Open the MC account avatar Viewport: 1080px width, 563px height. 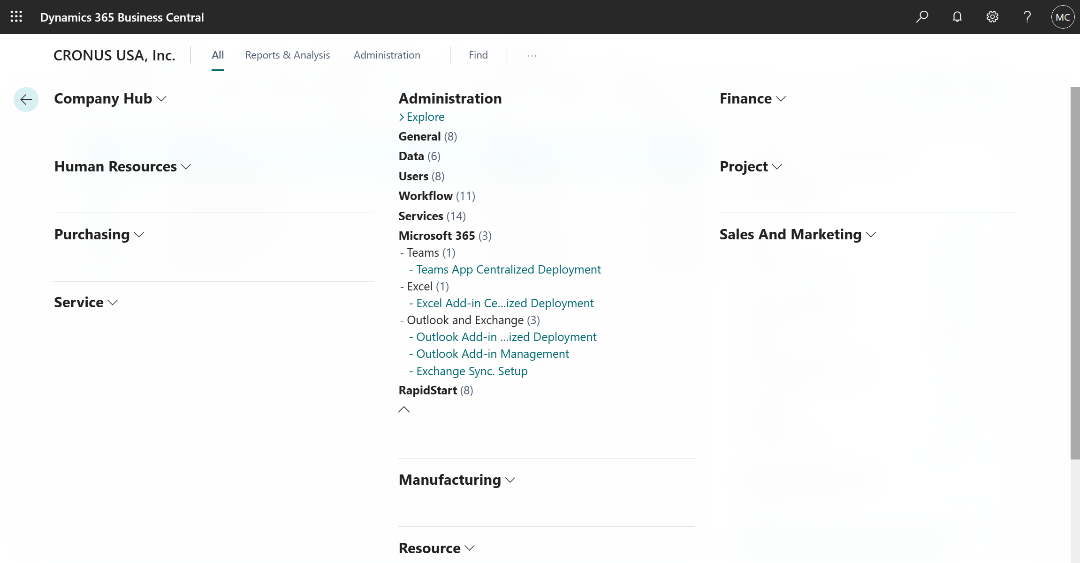1063,16
